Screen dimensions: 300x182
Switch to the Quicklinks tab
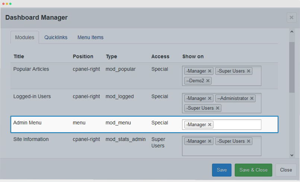click(x=56, y=38)
